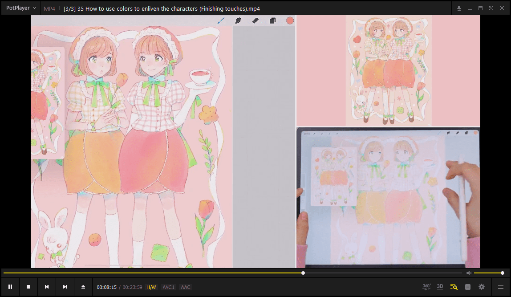Click the brush tool icon in the video
The height and width of the screenshot is (297, 511).
tap(221, 21)
